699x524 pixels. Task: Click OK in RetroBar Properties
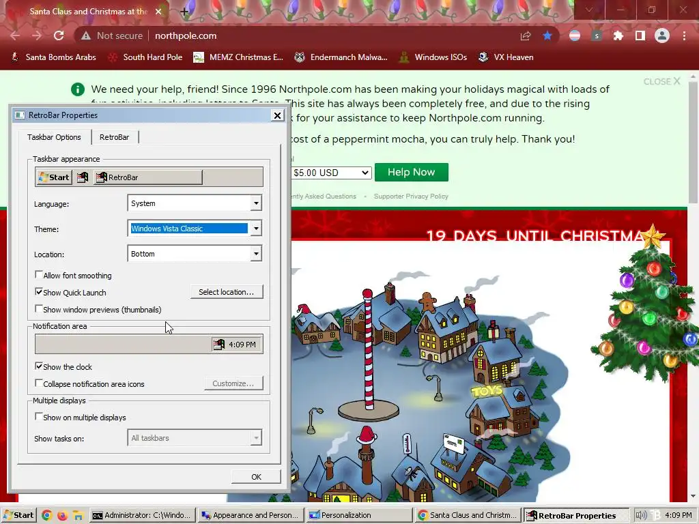[x=257, y=477]
